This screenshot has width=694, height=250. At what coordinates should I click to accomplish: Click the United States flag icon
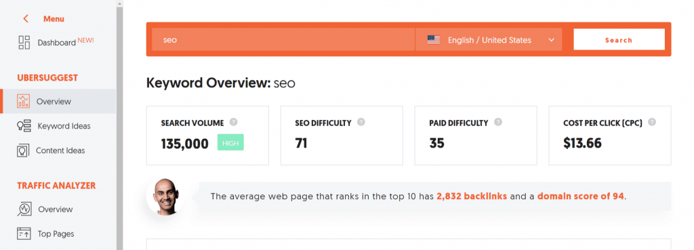point(433,40)
